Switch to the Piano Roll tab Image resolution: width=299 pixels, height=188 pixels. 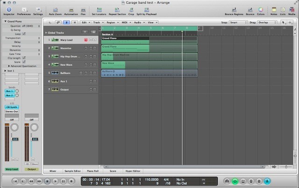pos(93,171)
